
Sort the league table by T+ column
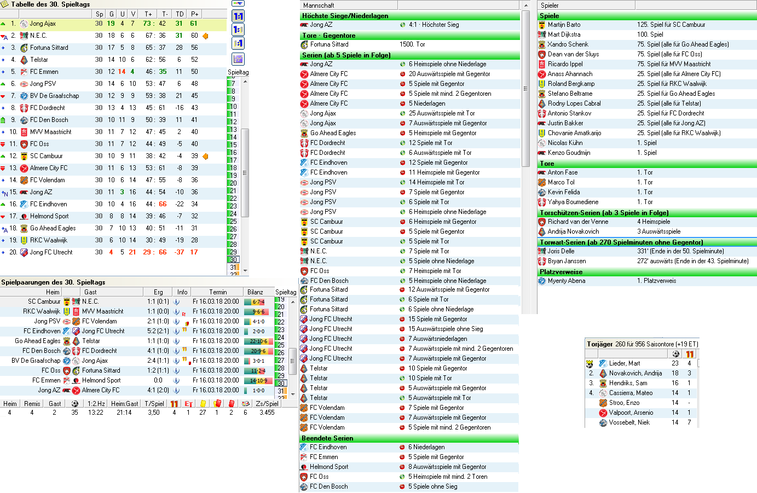tap(148, 14)
